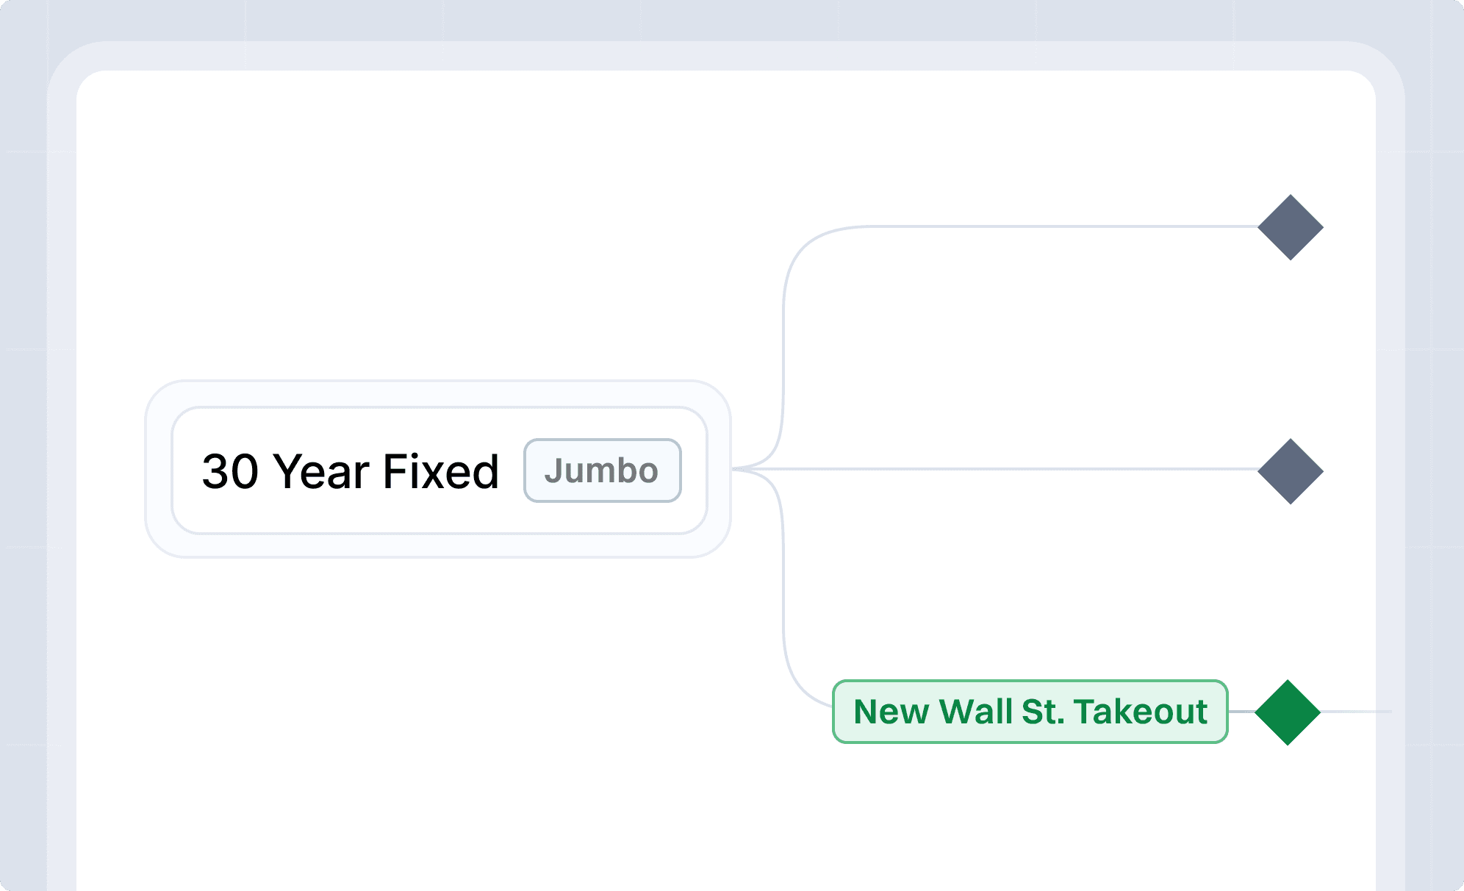Click the short line between Takeout and diamond
This screenshot has width=1464, height=891.
tap(1242, 712)
